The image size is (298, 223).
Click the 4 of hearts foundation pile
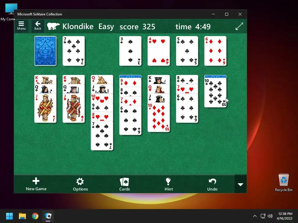(159, 51)
